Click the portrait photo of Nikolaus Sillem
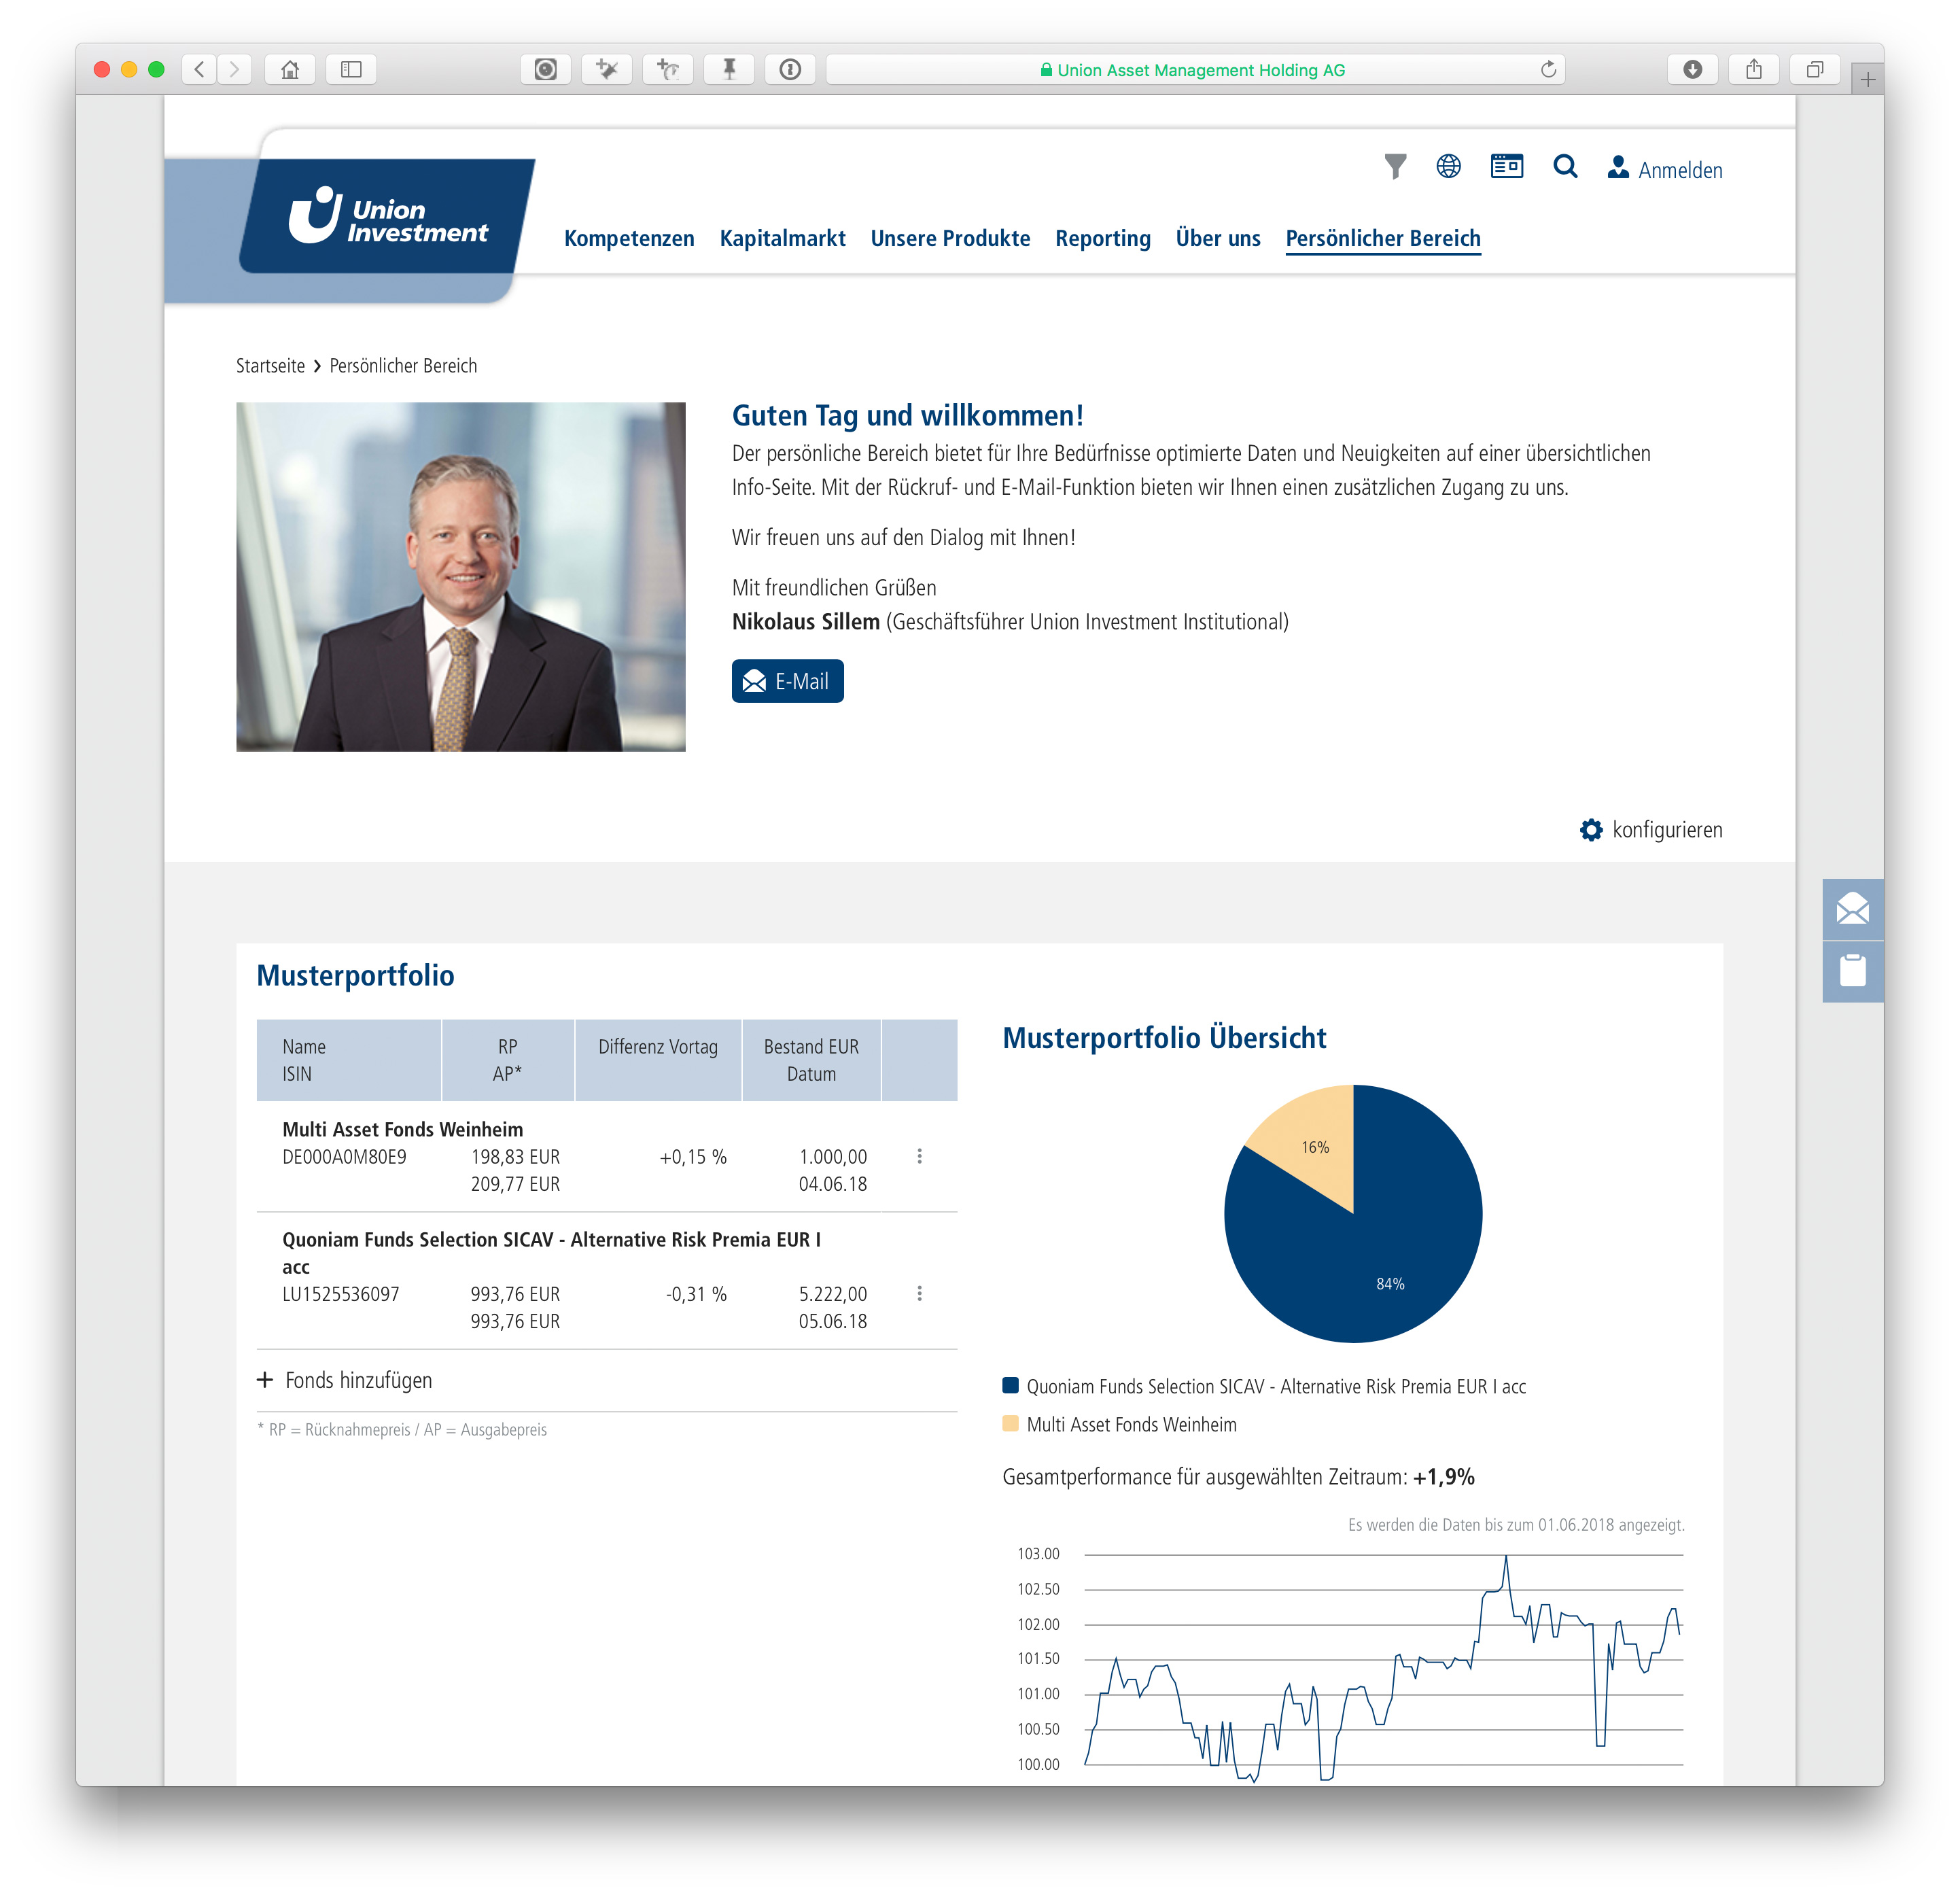 coord(461,577)
